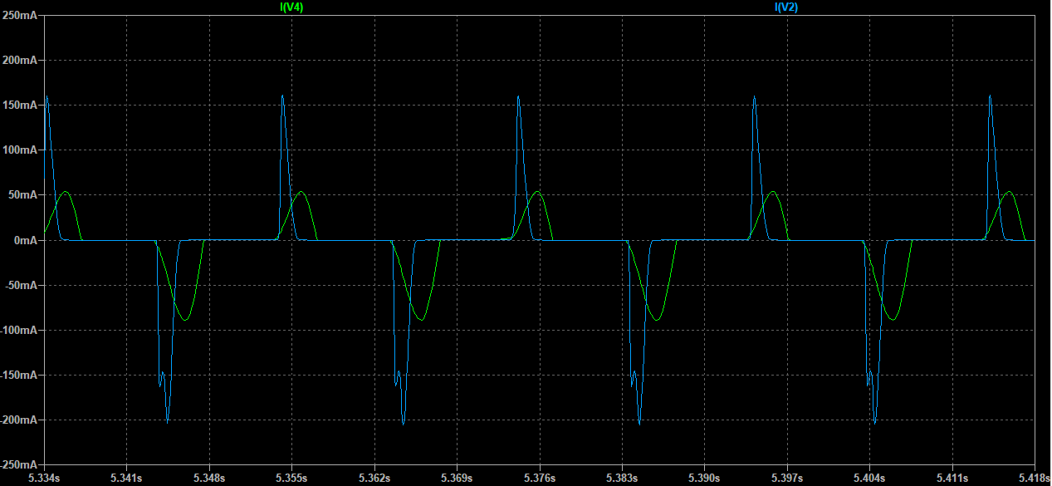Click the 0mA vertical axis label
This screenshot has width=1052, height=486.
26,240
